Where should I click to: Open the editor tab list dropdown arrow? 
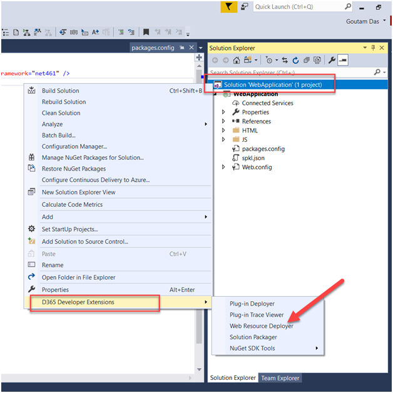tap(200, 47)
